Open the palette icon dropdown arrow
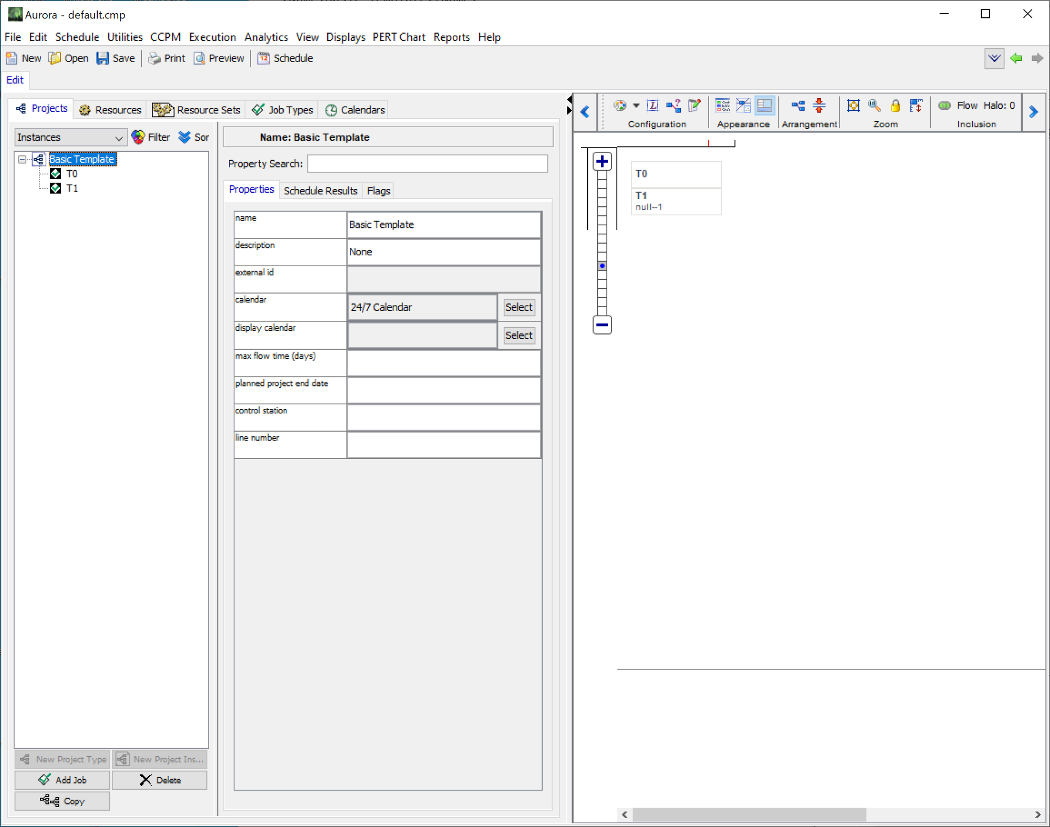 coord(636,106)
